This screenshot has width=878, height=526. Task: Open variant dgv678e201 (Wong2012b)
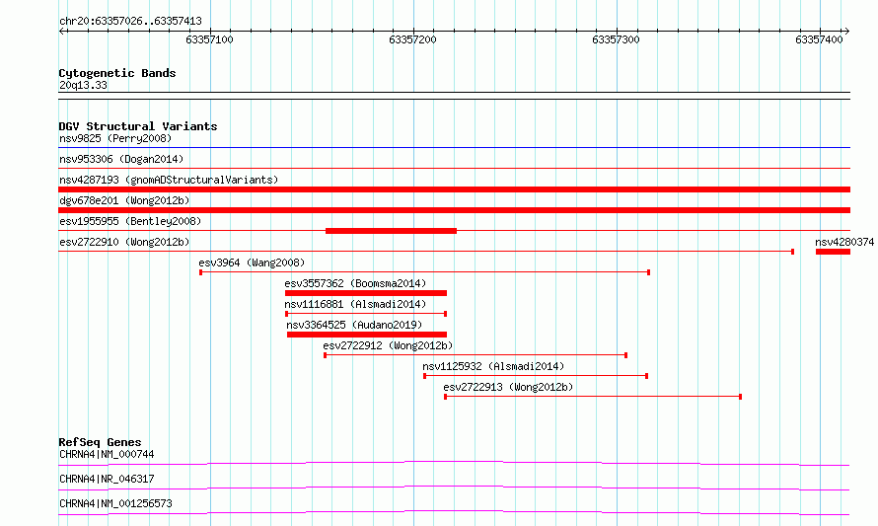124,200
